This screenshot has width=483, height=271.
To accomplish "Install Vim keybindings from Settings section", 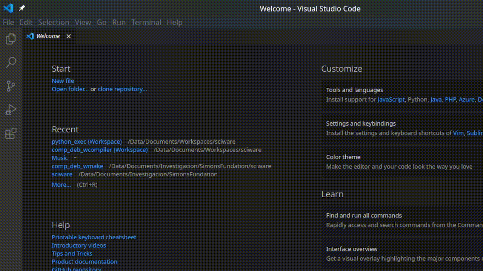I will coord(458,133).
